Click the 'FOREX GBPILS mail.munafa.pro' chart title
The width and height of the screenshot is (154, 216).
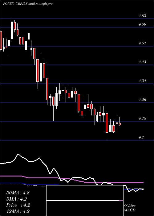[x=28, y=4]
